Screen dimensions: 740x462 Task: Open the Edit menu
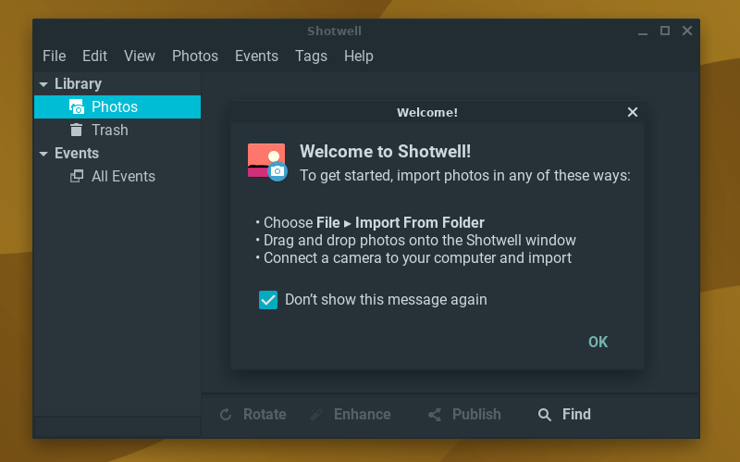point(94,56)
